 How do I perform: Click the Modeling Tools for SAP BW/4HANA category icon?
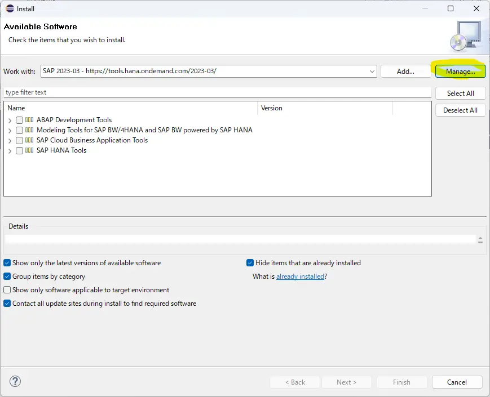coord(29,130)
